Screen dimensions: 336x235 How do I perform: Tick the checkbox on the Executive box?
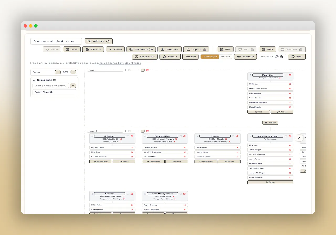point(286,75)
